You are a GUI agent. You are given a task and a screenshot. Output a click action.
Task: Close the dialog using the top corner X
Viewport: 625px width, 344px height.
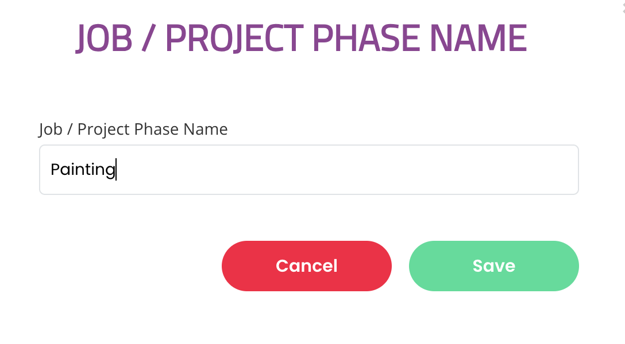click(x=623, y=9)
